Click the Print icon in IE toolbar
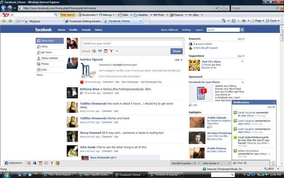Screen dimensions: 284x178 (x=244, y=21)
